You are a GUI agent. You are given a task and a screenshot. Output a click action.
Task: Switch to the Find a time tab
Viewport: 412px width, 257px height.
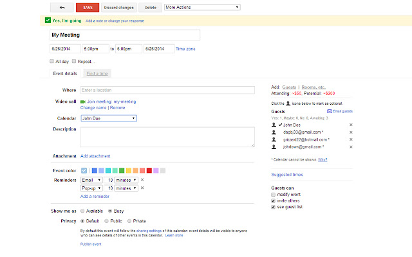[97, 74]
